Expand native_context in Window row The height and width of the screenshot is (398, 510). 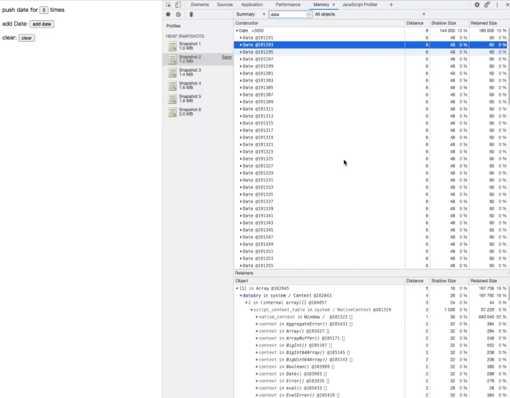[256, 317]
